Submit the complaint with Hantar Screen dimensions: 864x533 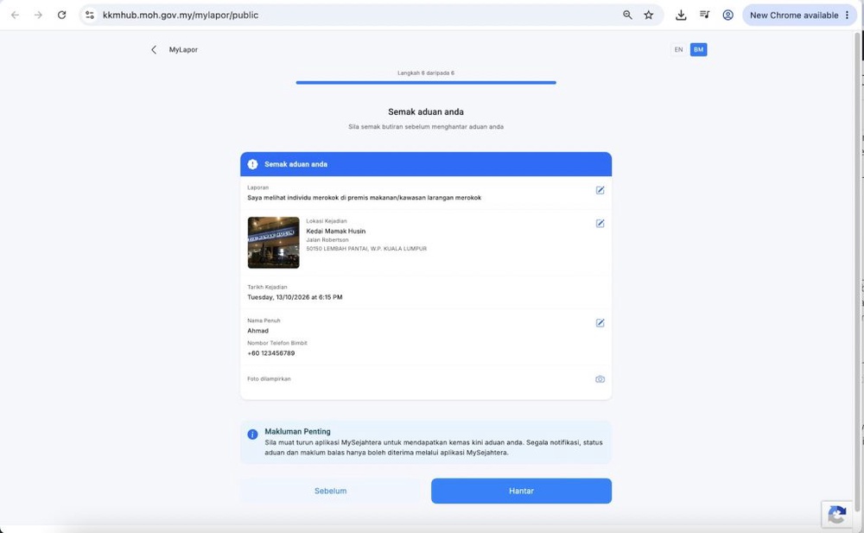tap(521, 491)
